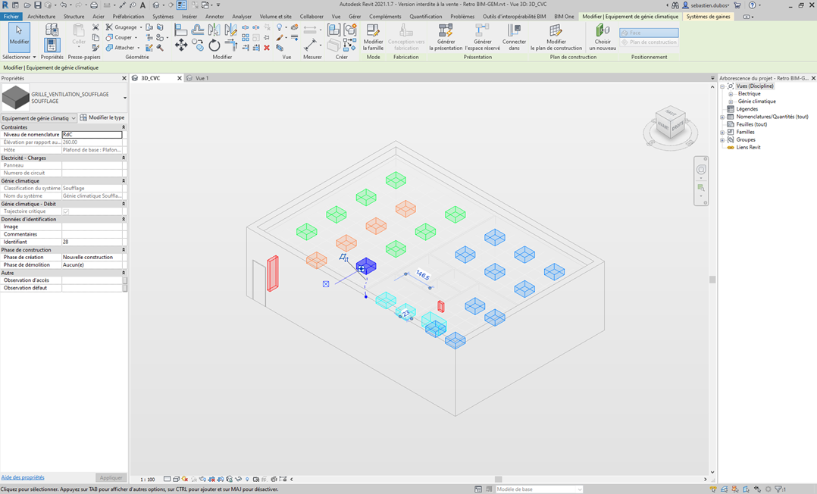Expand the Familles tree node
817x494 pixels.
(723, 132)
